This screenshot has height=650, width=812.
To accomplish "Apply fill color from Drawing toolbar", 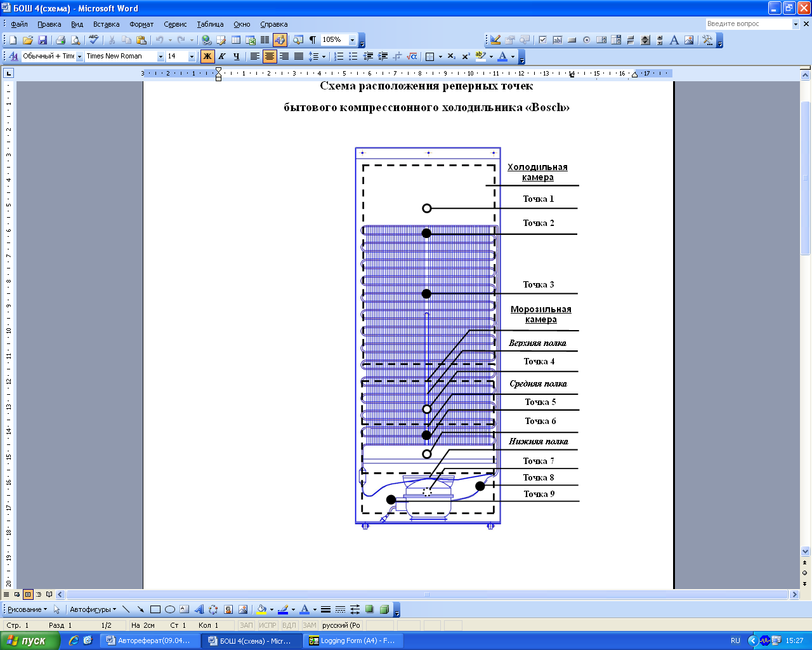I will point(261,609).
